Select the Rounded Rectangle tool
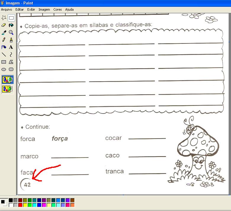The height and width of the screenshot is (211, 231). click(x=11, y=69)
